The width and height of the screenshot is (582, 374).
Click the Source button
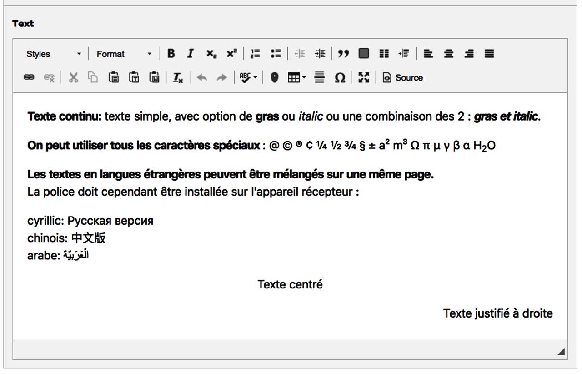(x=403, y=78)
